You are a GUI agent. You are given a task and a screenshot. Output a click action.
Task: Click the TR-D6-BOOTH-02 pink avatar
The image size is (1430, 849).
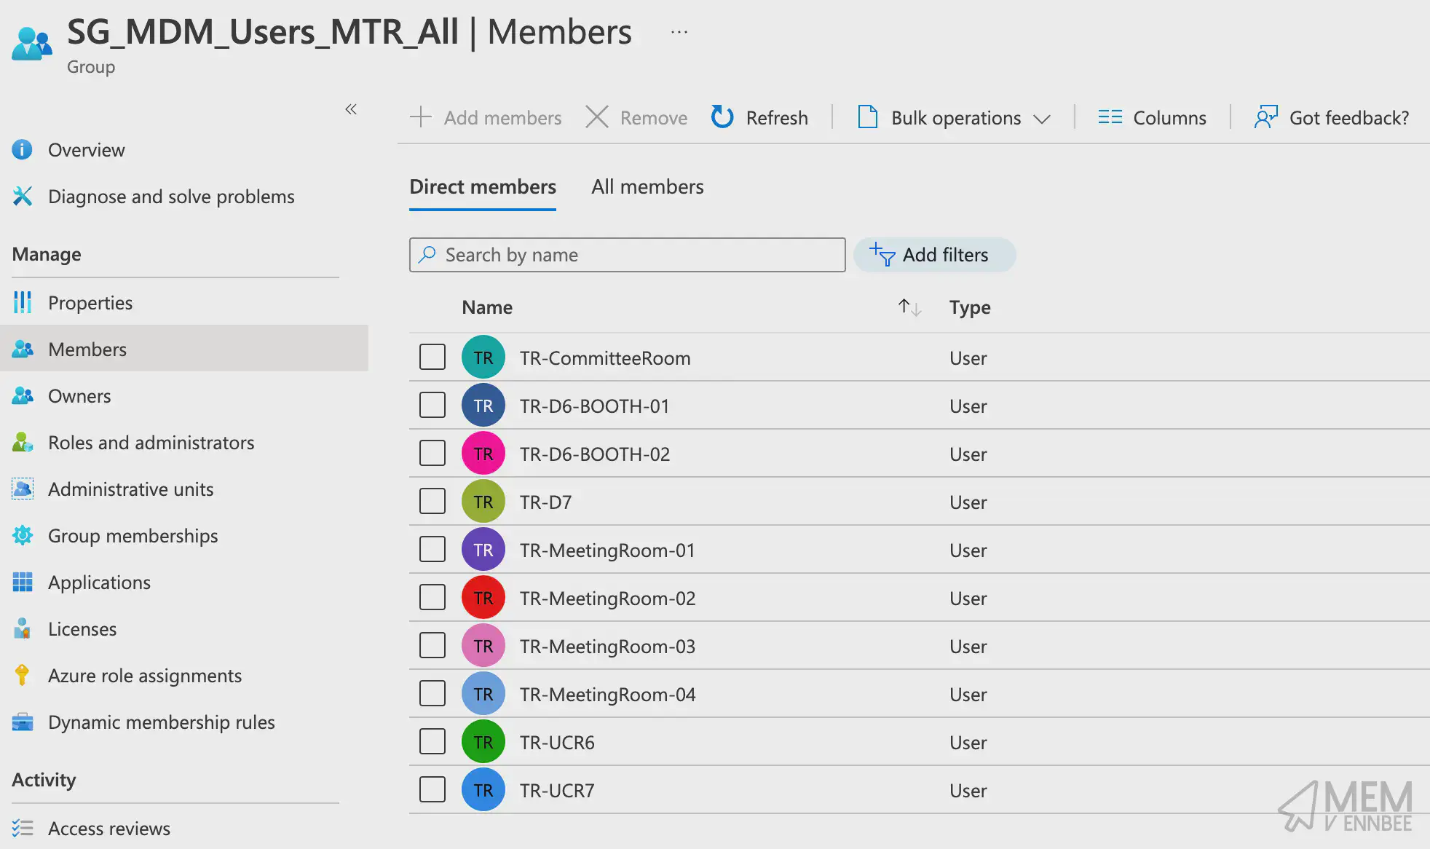click(x=483, y=454)
